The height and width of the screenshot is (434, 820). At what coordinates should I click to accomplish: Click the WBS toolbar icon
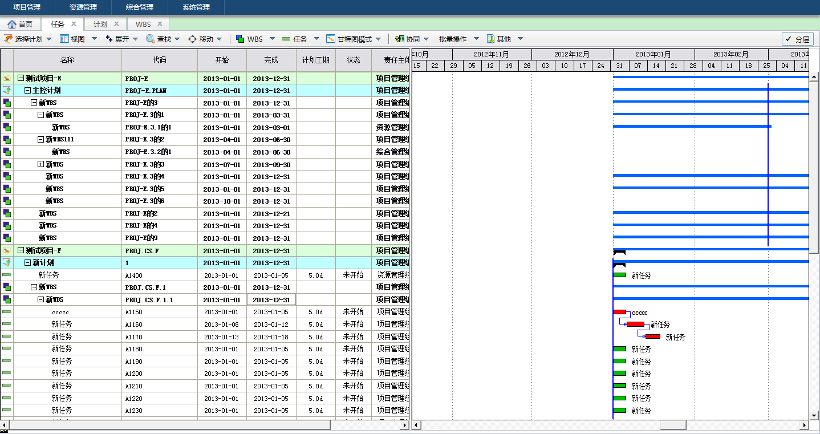(240, 39)
